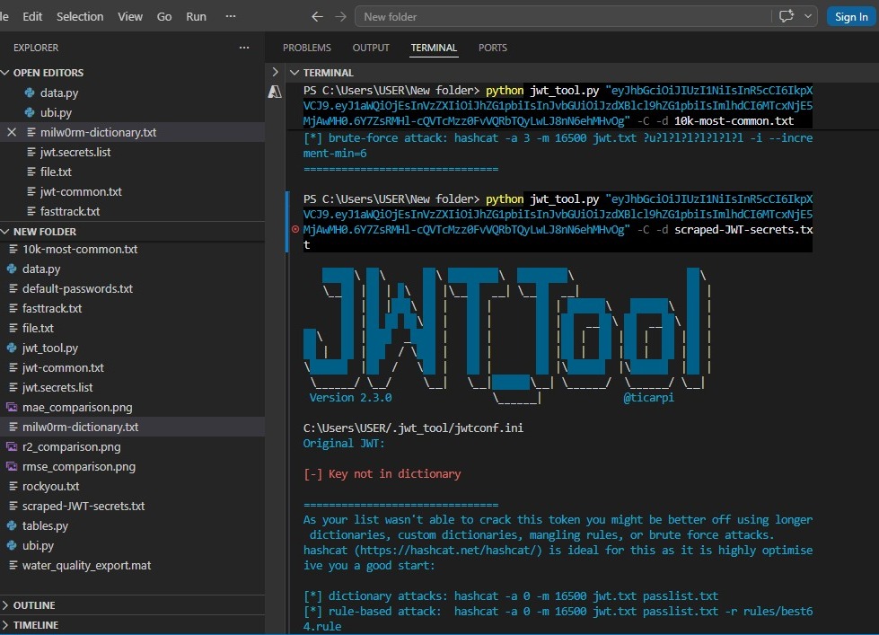The height and width of the screenshot is (635, 879).
Task: Click the Sign In button
Action: click(851, 17)
